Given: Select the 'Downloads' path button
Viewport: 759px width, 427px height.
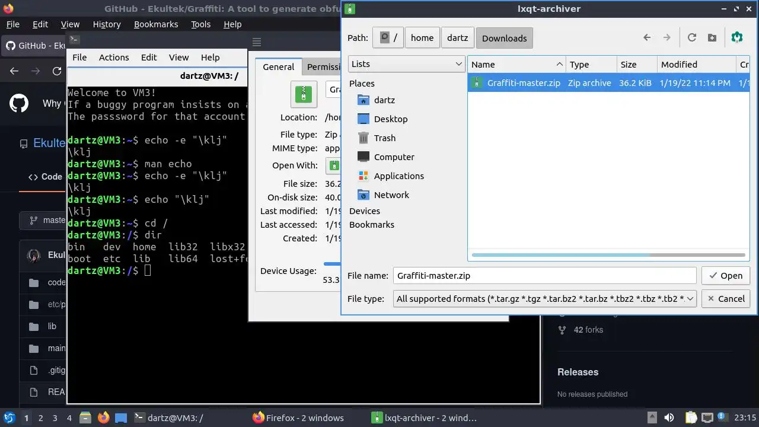Looking at the screenshot, I should pyautogui.click(x=504, y=38).
